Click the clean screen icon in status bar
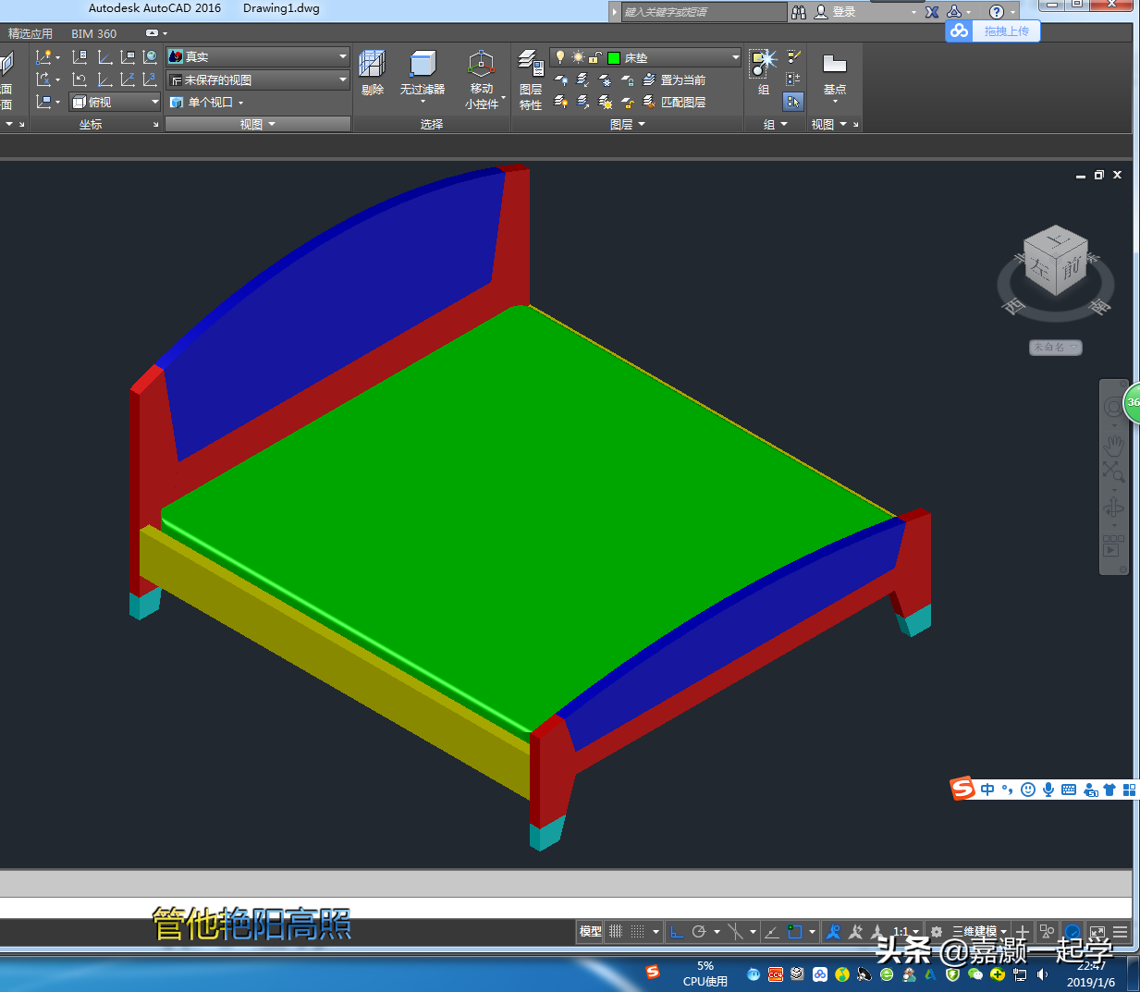 1097,932
